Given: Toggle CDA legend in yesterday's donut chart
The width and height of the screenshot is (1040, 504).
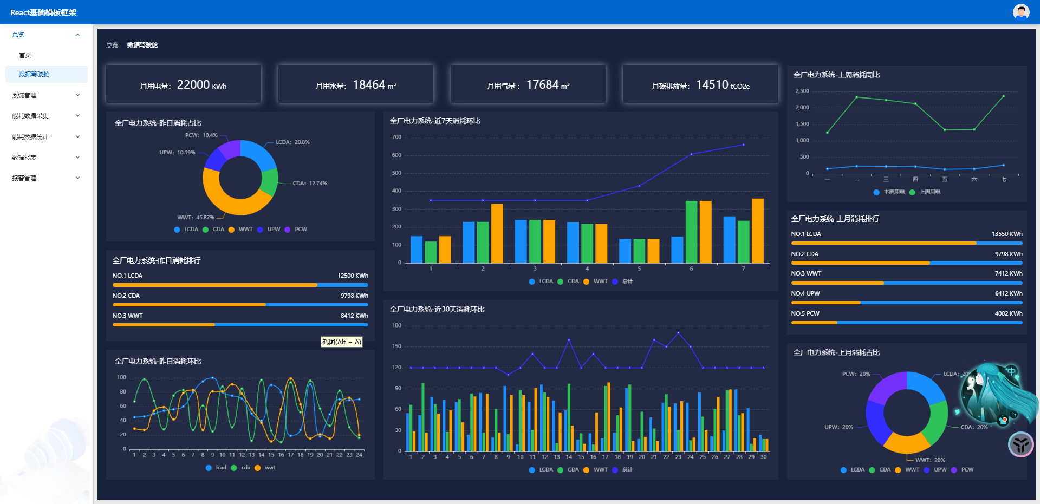Looking at the screenshot, I should coord(213,230).
